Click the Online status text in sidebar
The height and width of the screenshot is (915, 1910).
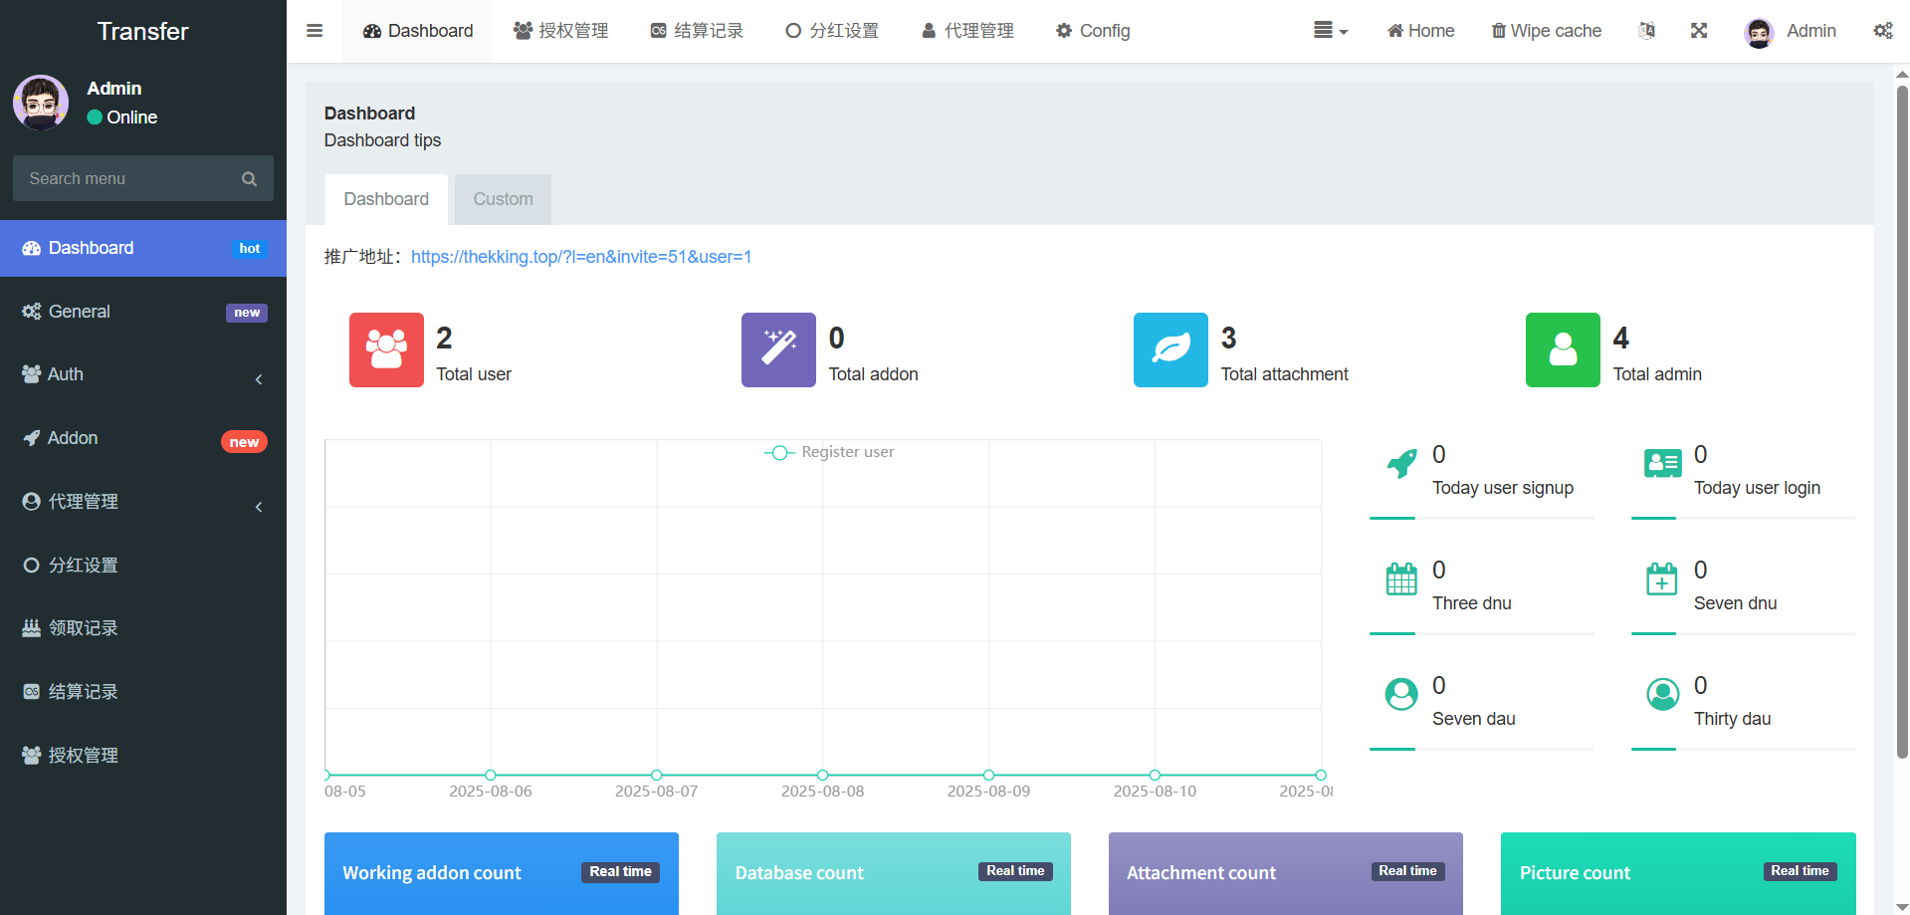(131, 117)
